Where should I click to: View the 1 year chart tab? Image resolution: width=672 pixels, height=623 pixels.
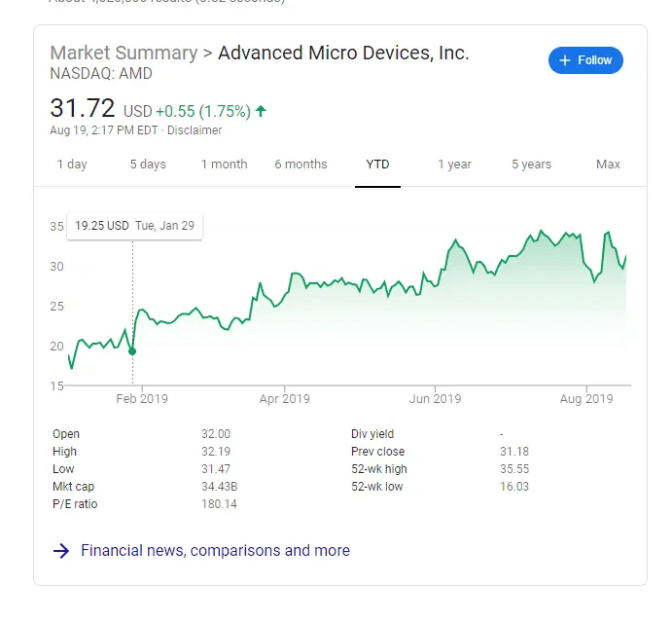pos(454,165)
